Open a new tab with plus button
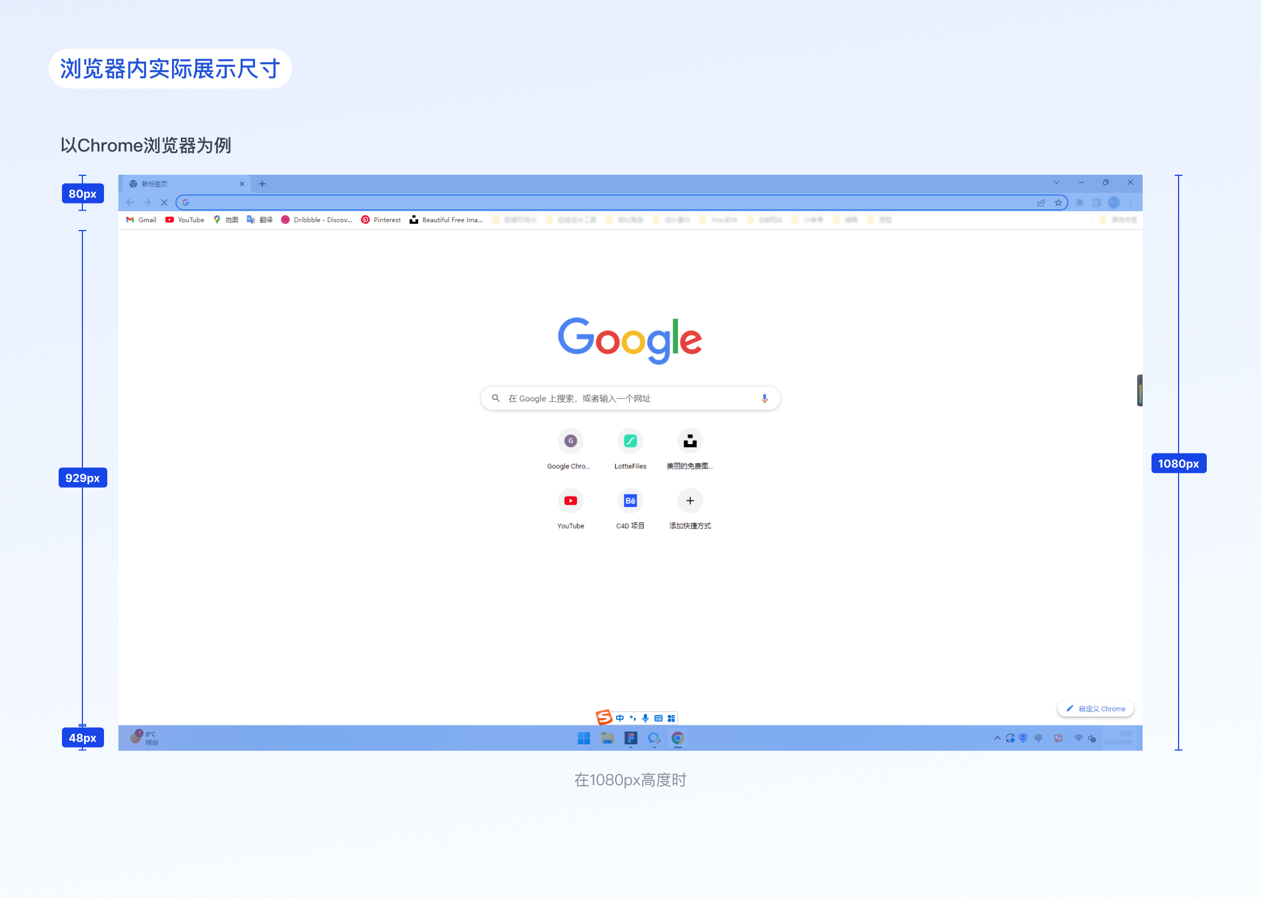The height and width of the screenshot is (898, 1261). click(x=262, y=184)
